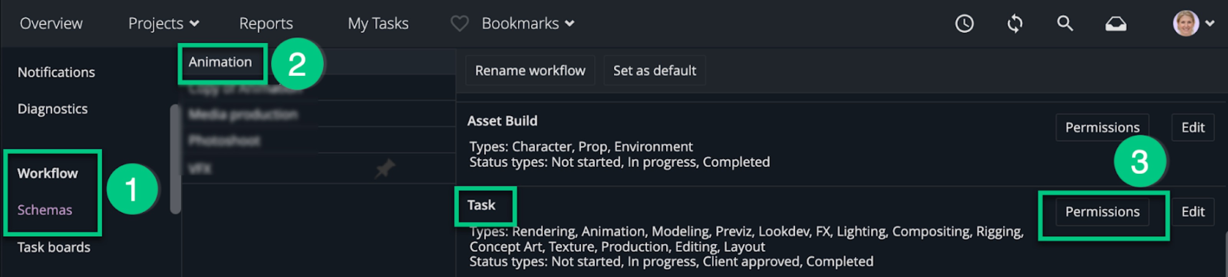Open Schemas in the sidebar
Image resolution: width=1228 pixels, height=277 pixels.
(45, 210)
